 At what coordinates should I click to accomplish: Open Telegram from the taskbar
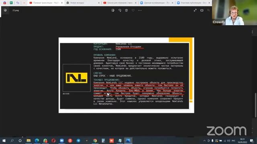(x=78, y=140)
